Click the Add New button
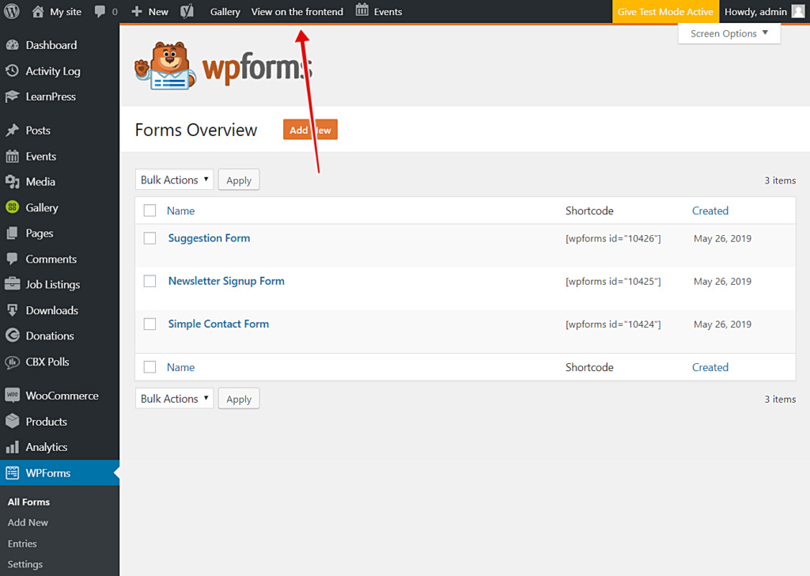 (309, 129)
